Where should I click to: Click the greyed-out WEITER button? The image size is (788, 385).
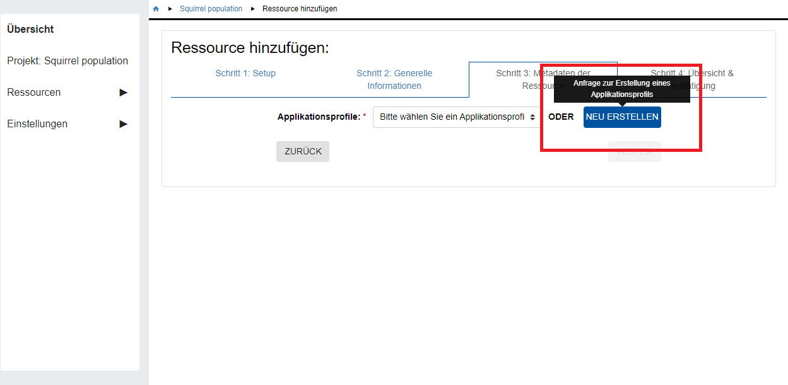pos(635,151)
